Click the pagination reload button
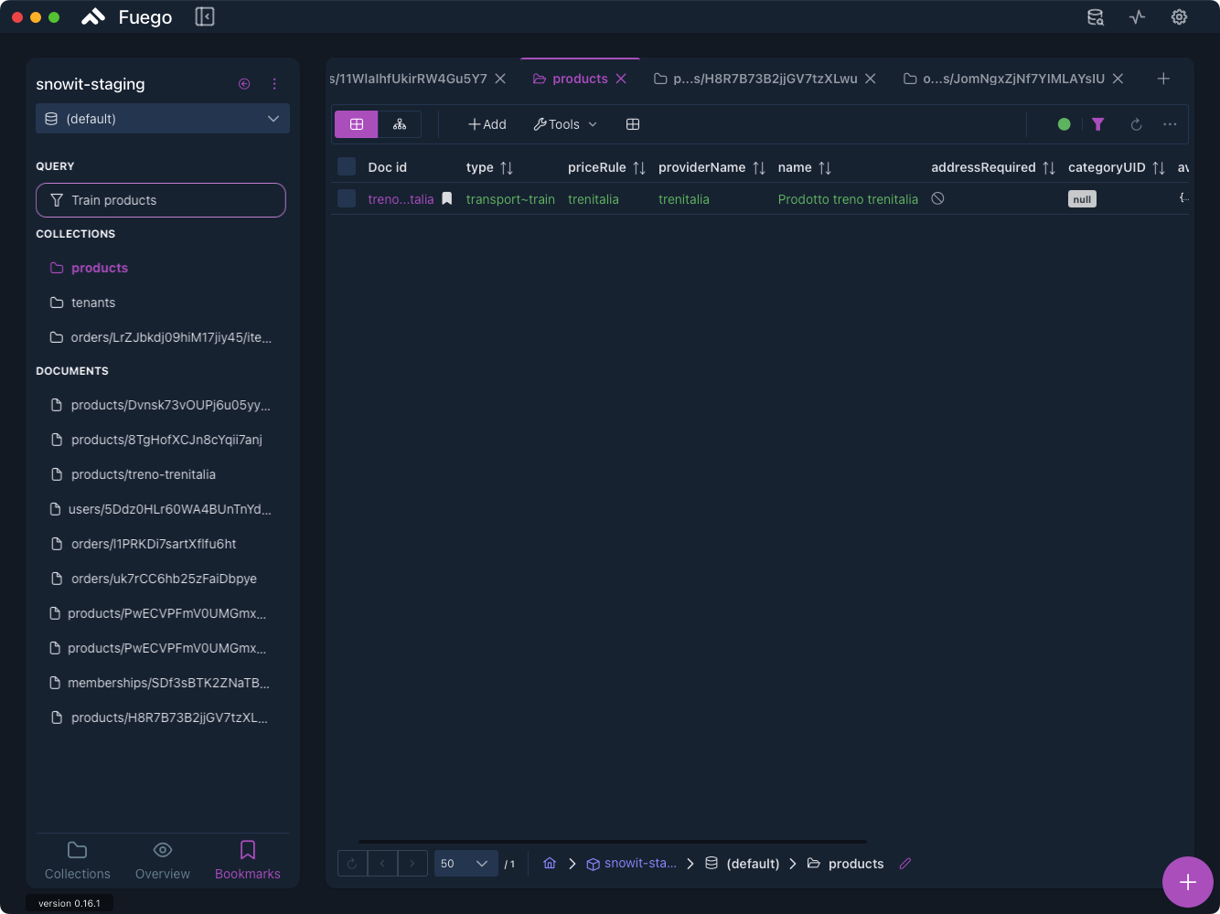The image size is (1220, 914). pyautogui.click(x=352, y=863)
